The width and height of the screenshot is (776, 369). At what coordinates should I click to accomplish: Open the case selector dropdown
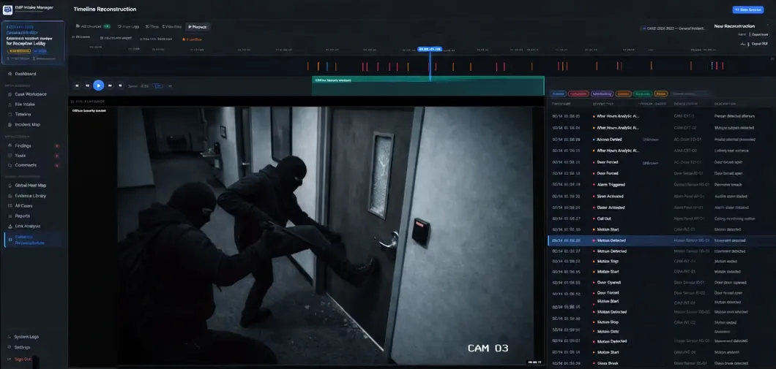click(673, 28)
